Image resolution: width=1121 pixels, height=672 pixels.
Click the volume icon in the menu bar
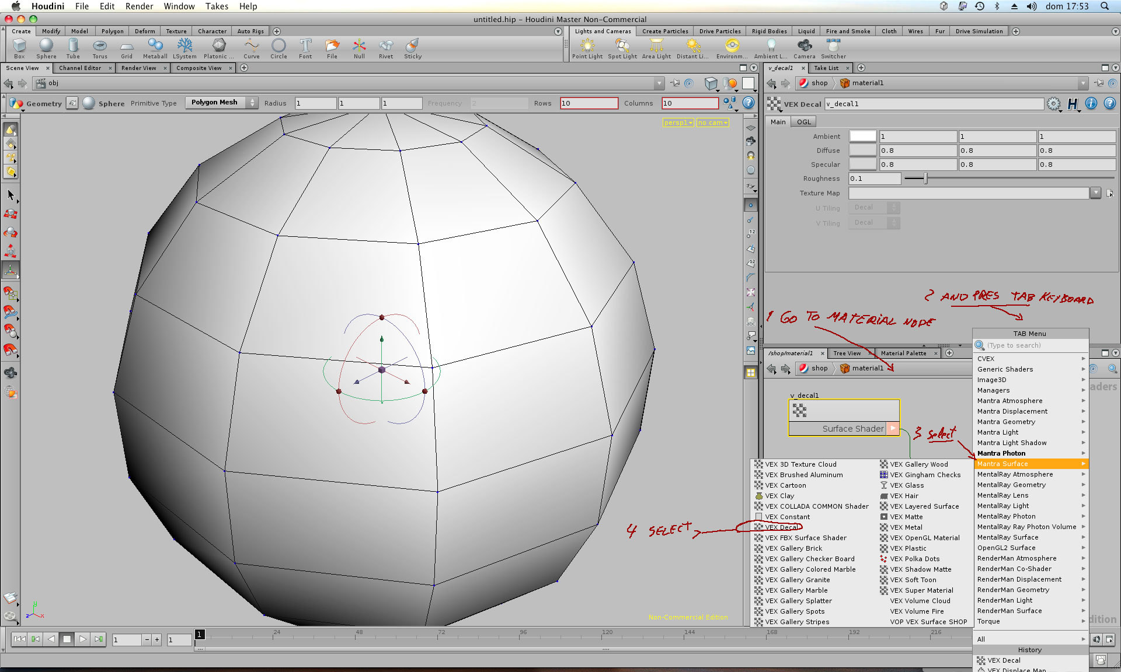click(x=1032, y=6)
